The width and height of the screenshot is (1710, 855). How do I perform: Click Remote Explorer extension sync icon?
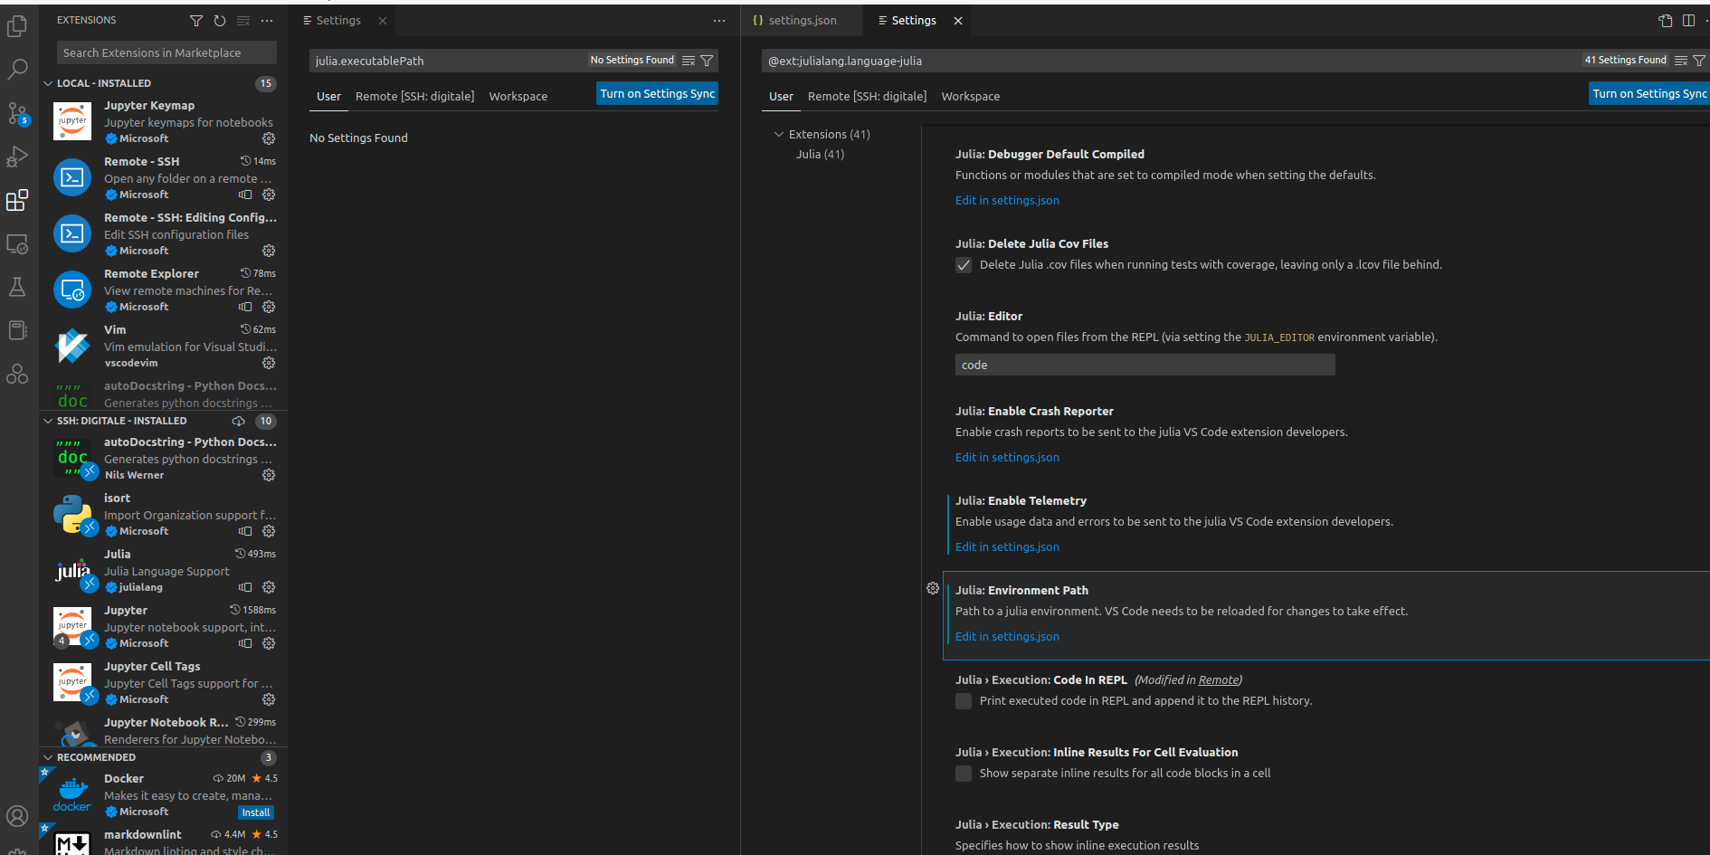pos(245,307)
